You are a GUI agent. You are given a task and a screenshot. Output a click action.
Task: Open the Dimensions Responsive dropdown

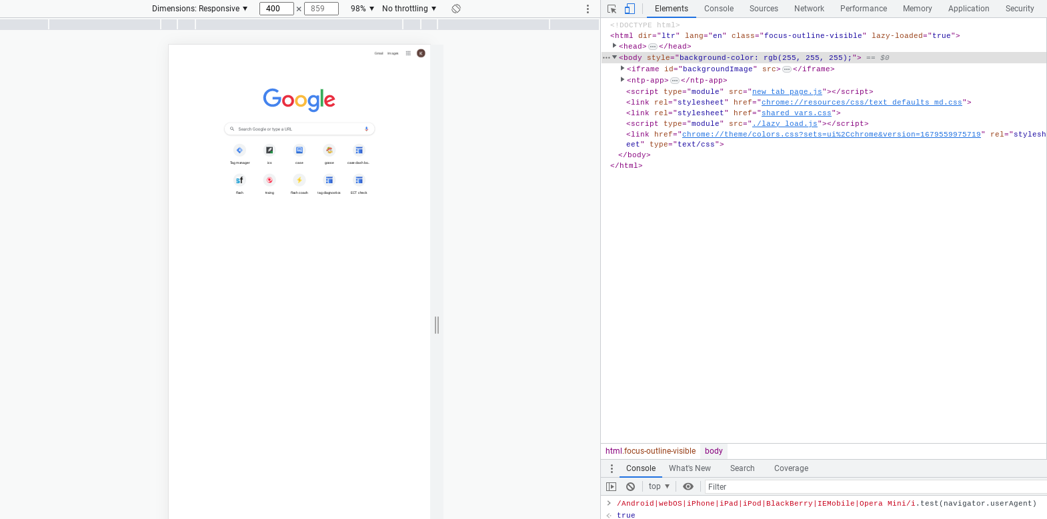[200, 9]
